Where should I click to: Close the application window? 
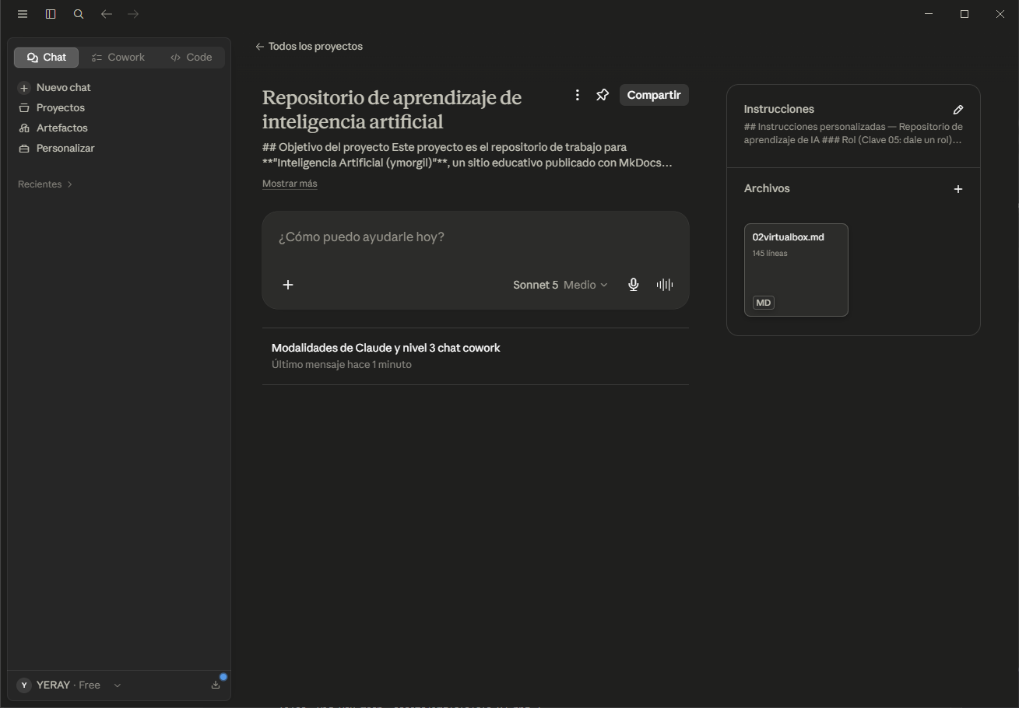click(1000, 14)
